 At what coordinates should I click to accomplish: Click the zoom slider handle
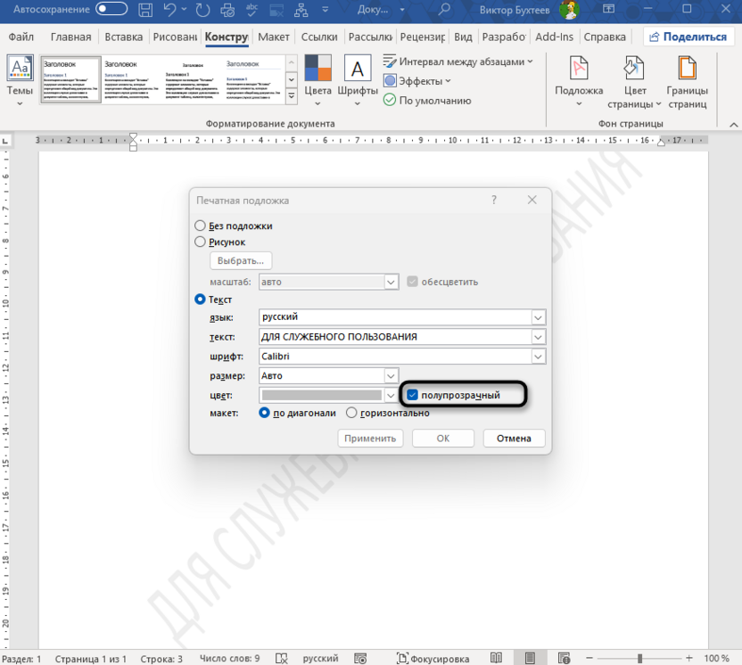[639, 658]
